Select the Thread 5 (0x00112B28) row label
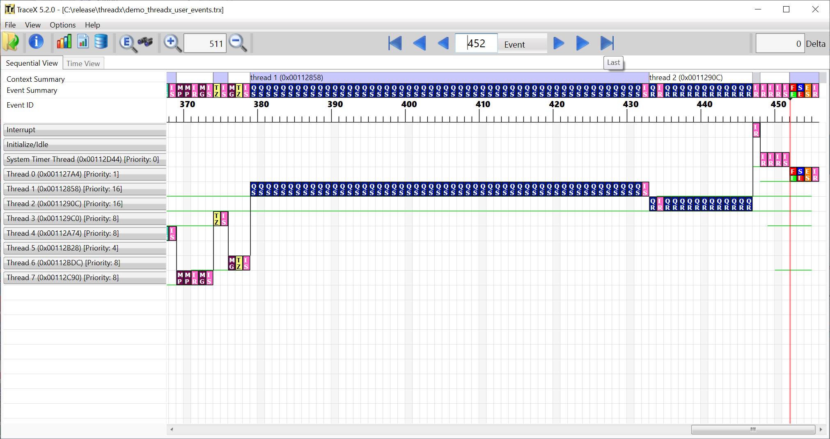Viewport: 830px width, 439px height. [84, 248]
